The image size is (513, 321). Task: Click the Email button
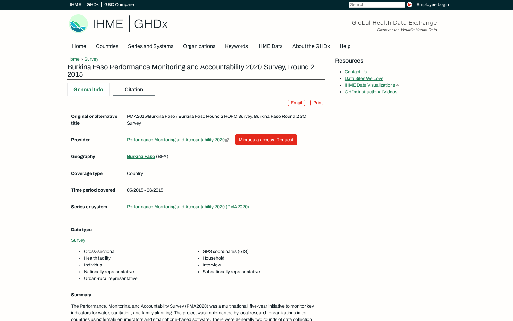pos(296,103)
